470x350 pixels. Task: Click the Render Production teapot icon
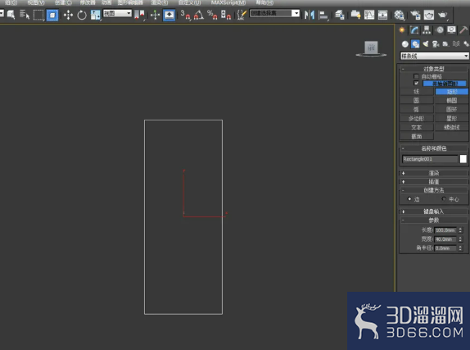click(x=442, y=15)
